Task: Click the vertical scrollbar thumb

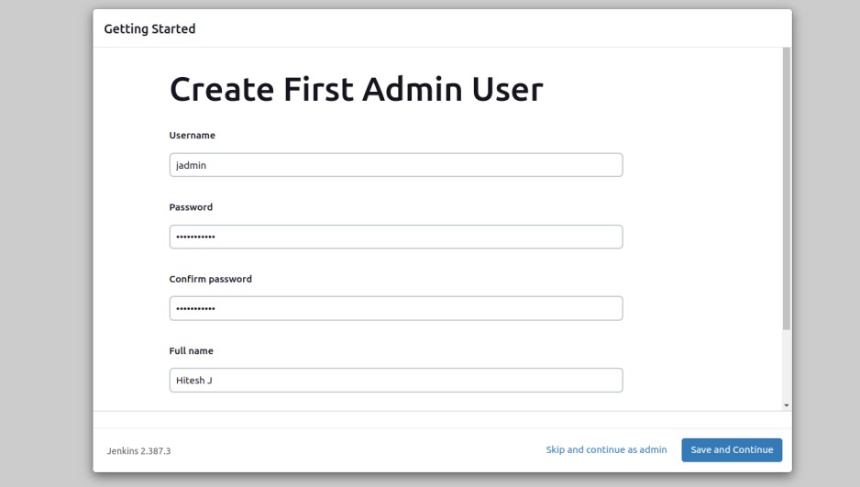Action: (x=787, y=183)
